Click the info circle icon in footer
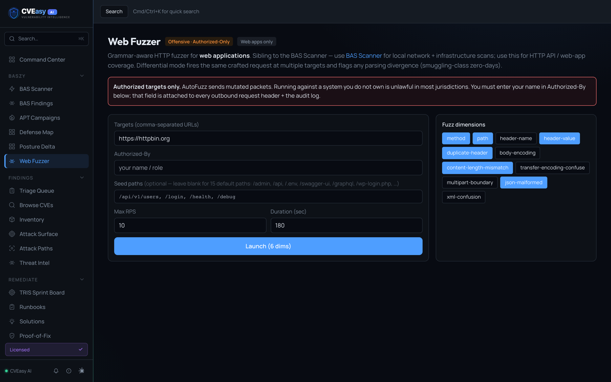 click(x=69, y=371)
